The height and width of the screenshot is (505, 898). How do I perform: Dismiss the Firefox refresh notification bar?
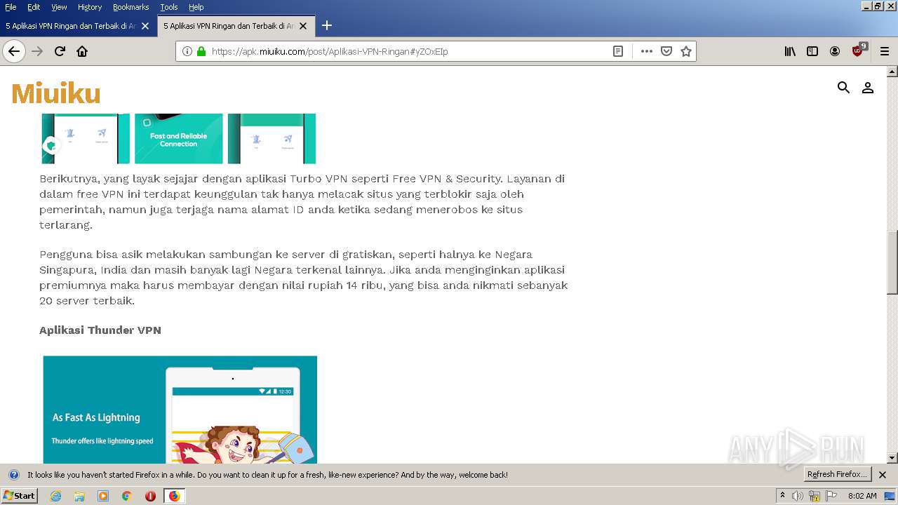pyautogui.click(x=883, y=475)
